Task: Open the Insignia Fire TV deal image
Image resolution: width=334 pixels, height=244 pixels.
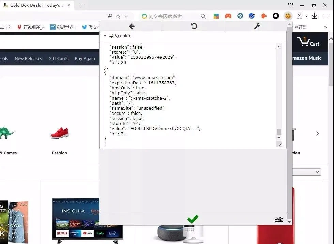Action: 76,221
